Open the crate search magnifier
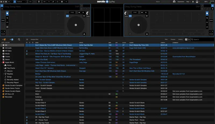Screen dimensions: 215x124 tap(19, 40)
